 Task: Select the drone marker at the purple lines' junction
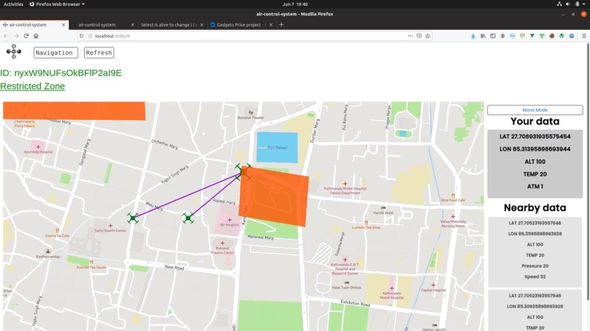point(244,171)
